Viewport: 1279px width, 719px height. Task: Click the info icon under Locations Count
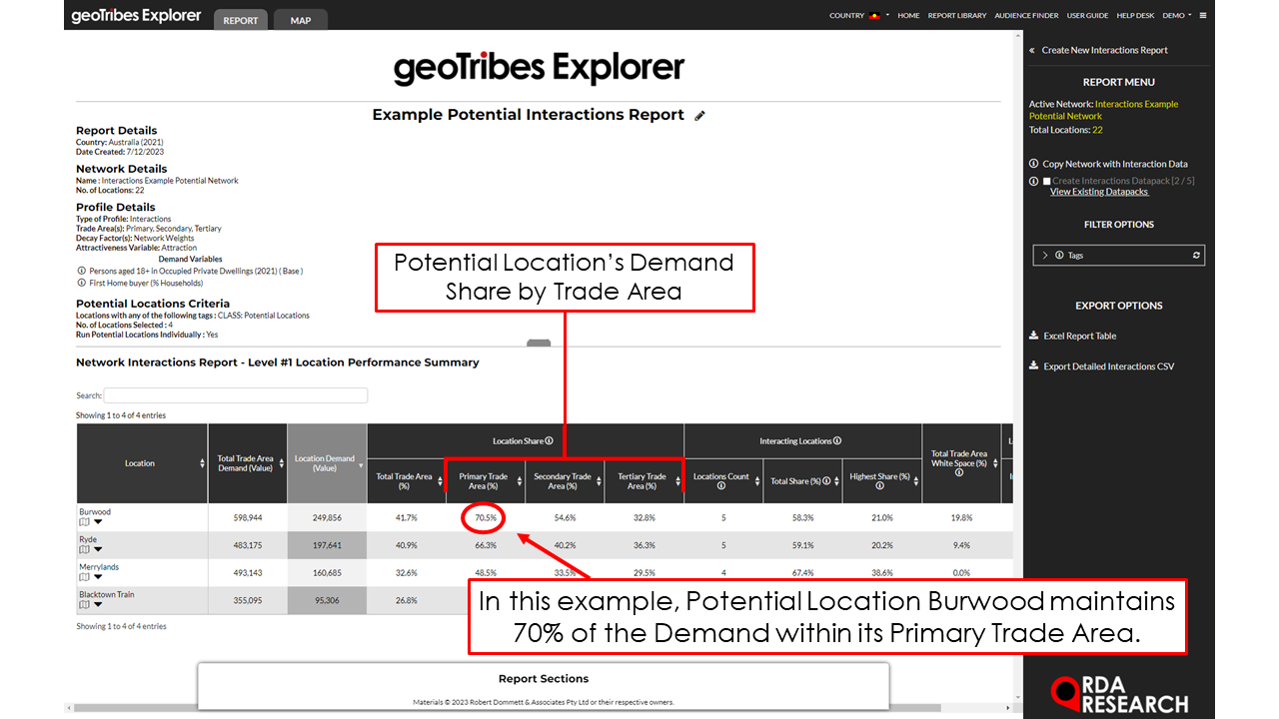click(x=722, y=486)
